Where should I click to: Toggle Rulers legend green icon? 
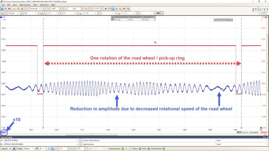click(x=140, y=149)
